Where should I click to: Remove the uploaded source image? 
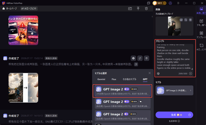[190, 20]
